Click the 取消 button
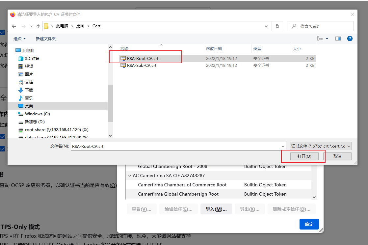368x245 pixels. [x=337, y=156]
